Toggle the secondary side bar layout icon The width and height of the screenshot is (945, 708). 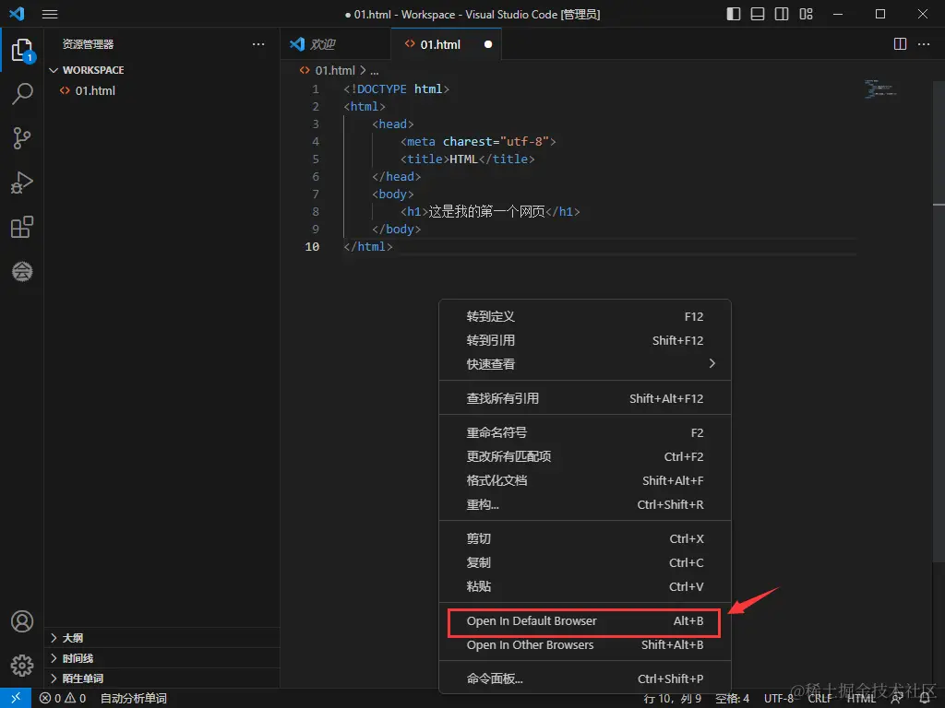782,14
